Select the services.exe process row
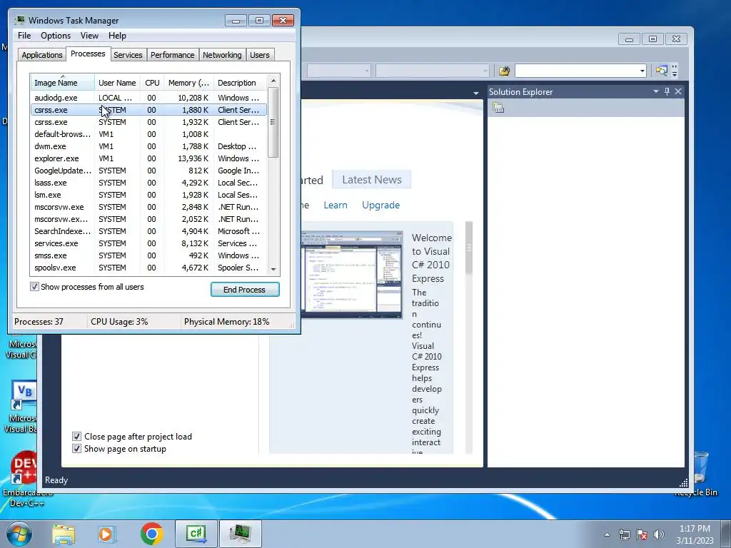Viewport: 731px width, 548px height. click(148, 243)
